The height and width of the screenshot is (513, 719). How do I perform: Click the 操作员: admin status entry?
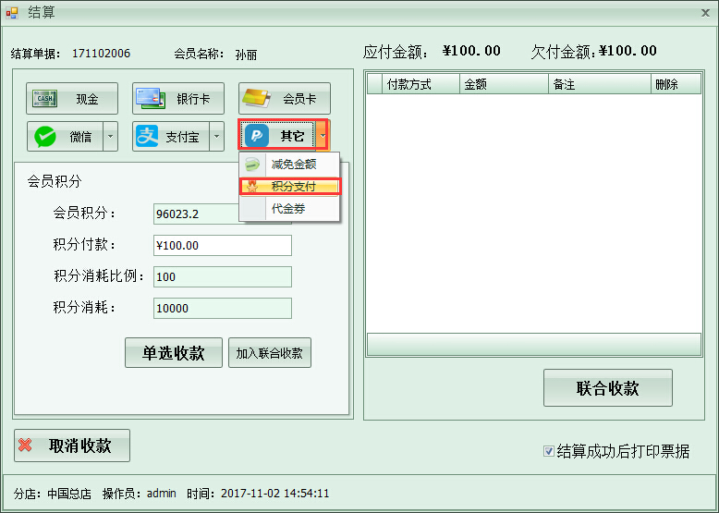(x=140, y=494)
